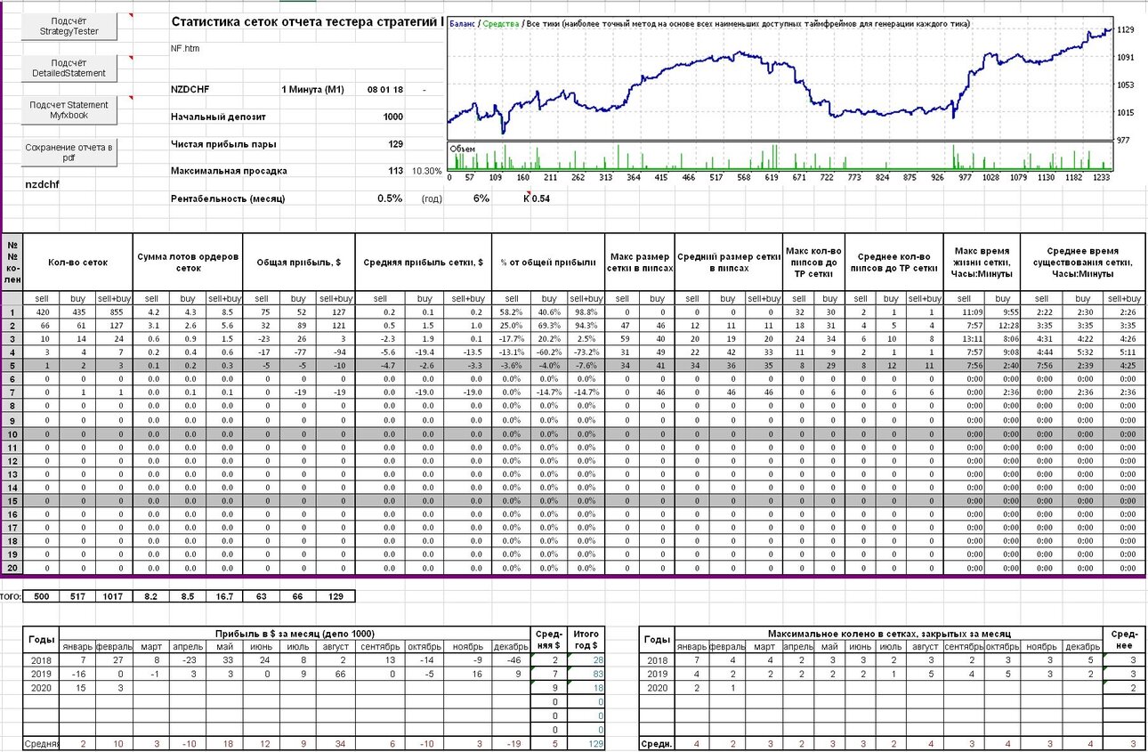Click the 1 Минута (M1) timeframe cell

312,89
